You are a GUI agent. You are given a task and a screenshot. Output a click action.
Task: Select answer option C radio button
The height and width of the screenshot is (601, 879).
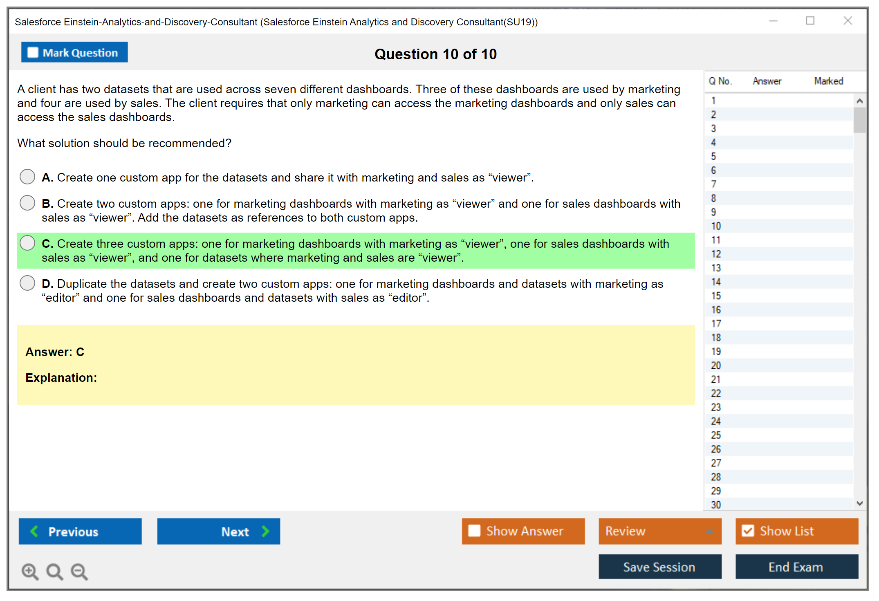pos(27,243)
